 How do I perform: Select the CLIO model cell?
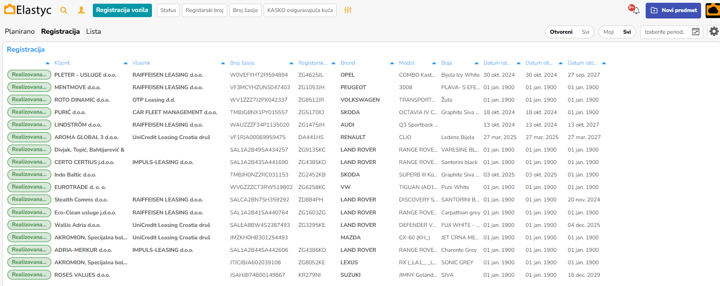pos(405,137)
